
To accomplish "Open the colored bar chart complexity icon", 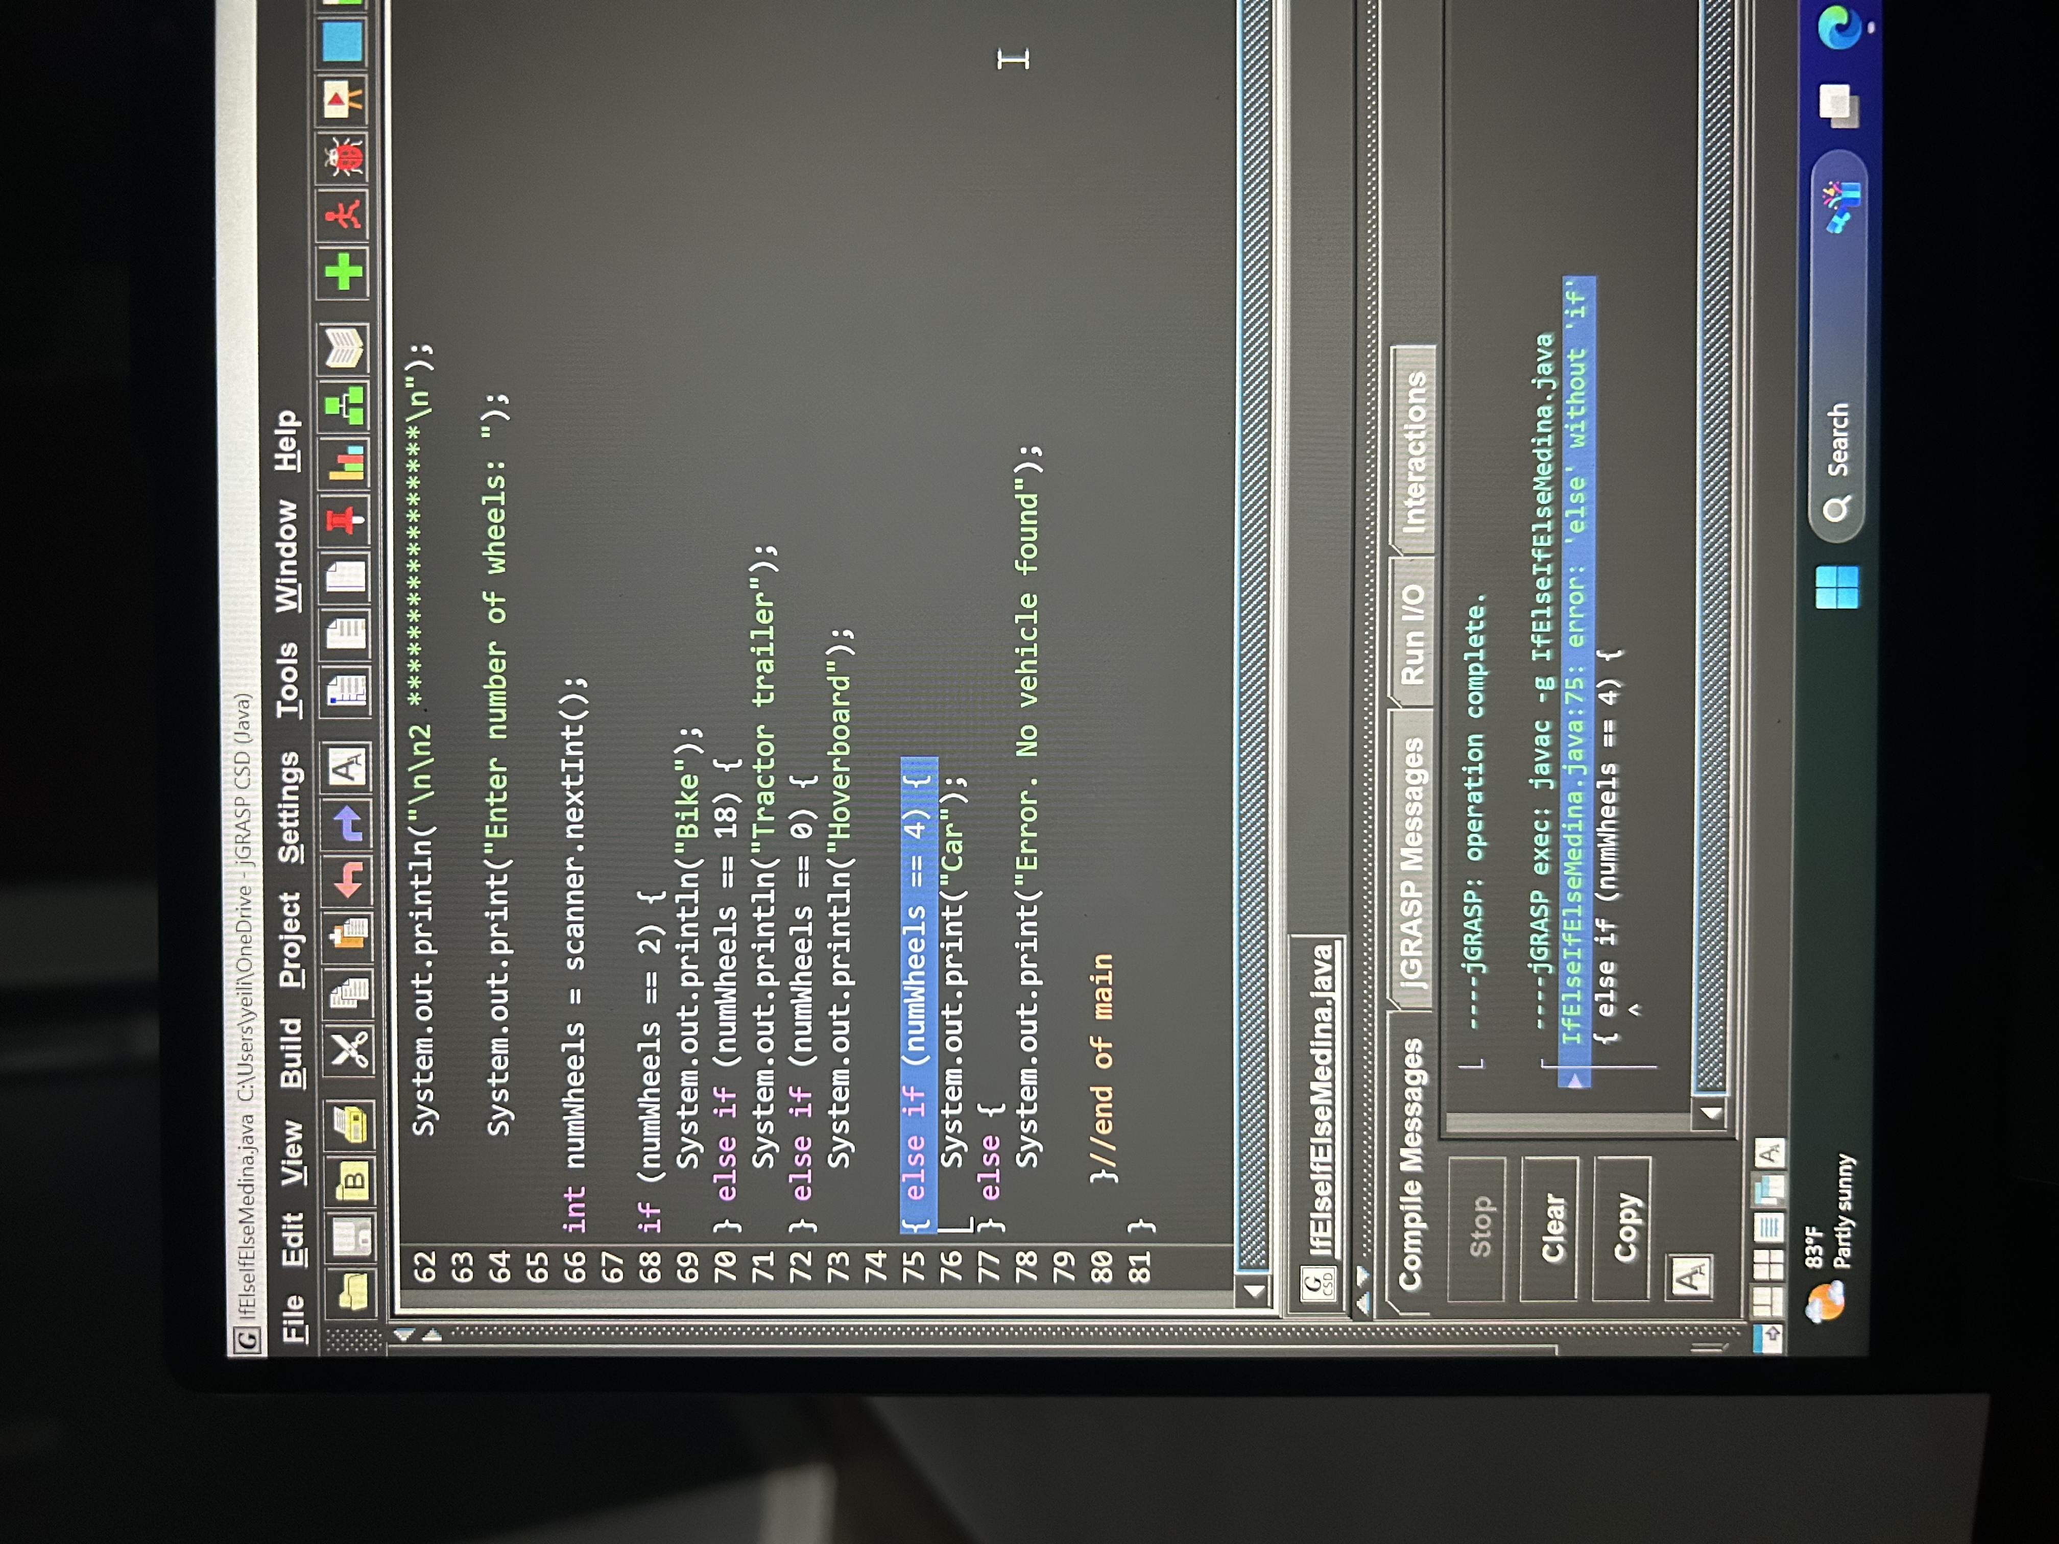I will click(344, 463).
